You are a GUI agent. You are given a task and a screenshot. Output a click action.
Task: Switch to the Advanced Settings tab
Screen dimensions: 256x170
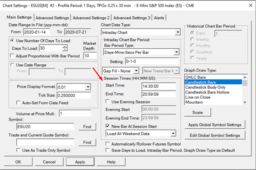[x=52, y=18]
